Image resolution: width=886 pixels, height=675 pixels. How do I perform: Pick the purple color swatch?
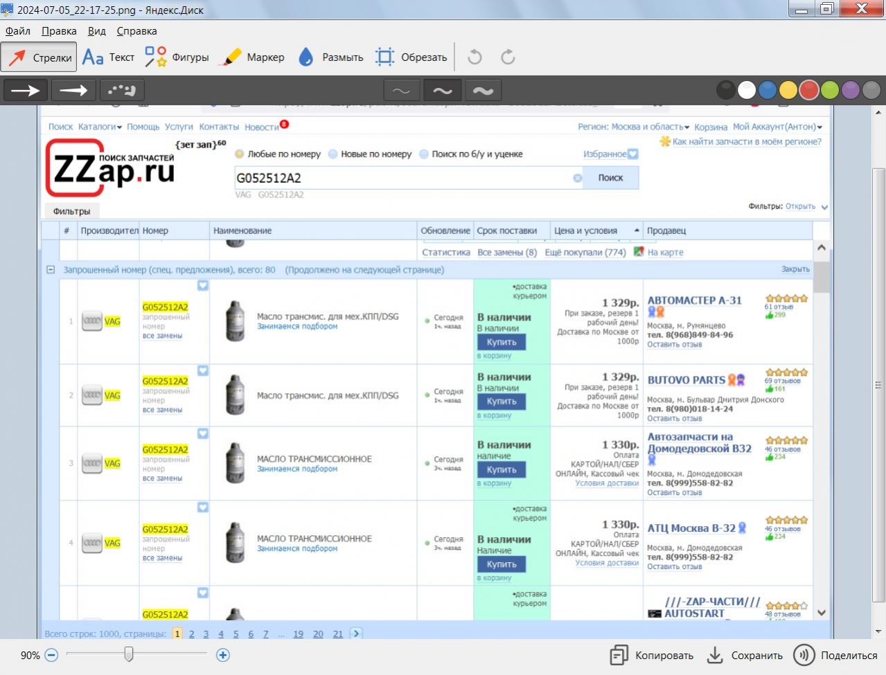(851, 90)
